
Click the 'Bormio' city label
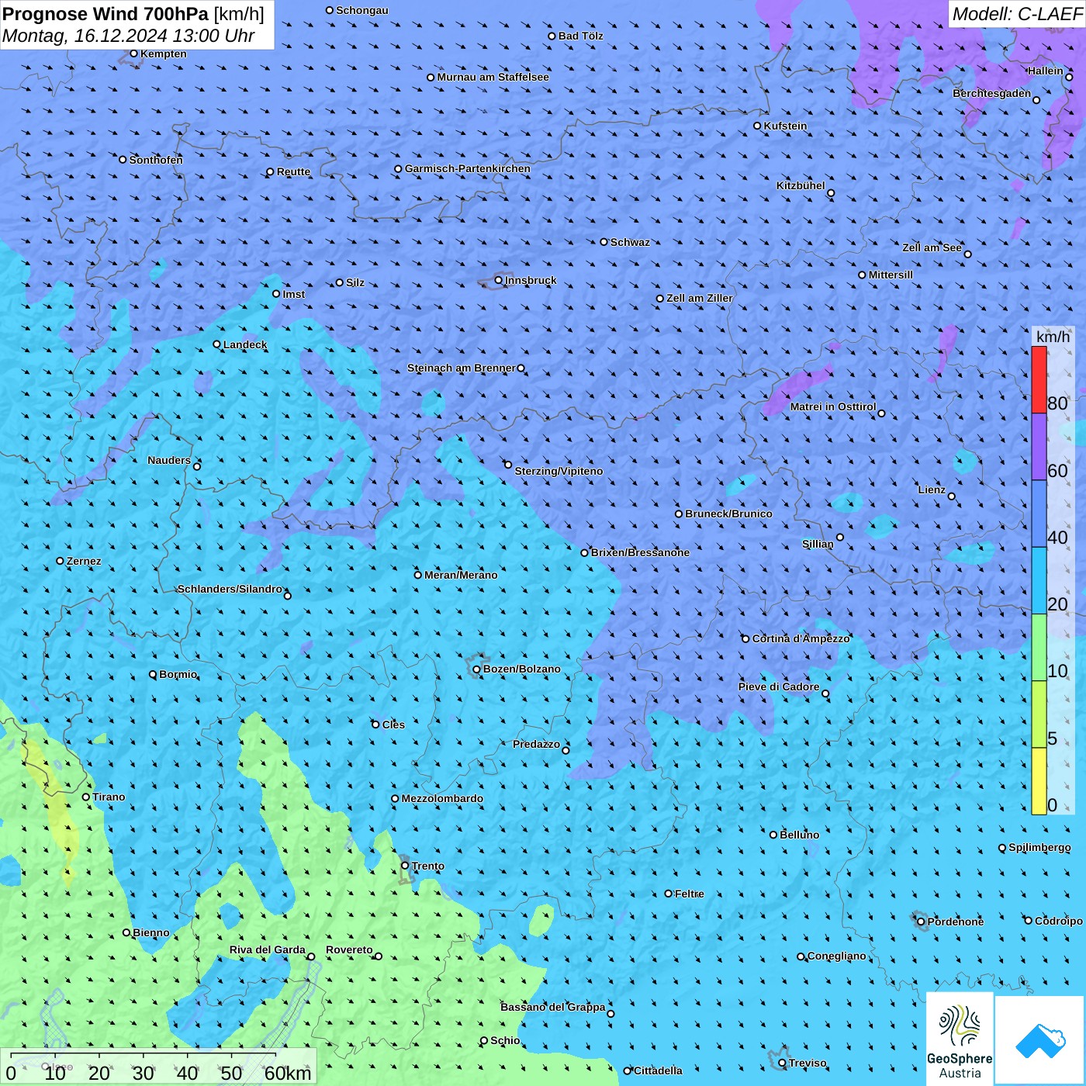coord(178,674)
